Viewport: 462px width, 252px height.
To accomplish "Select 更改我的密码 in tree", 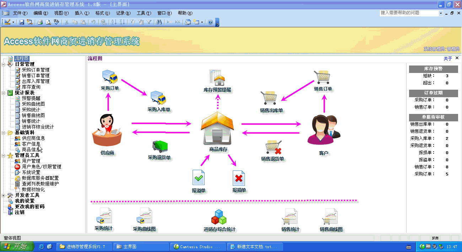I will coord(29,207).
